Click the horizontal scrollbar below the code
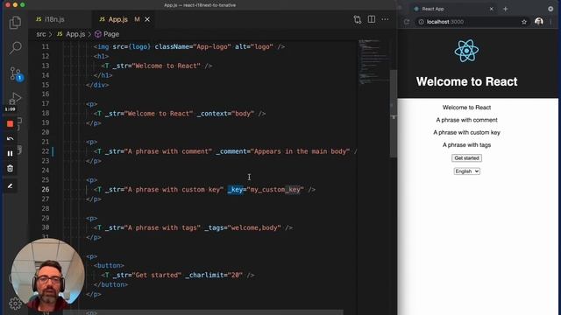The image size is (561, 315). (x=203, y=312)
